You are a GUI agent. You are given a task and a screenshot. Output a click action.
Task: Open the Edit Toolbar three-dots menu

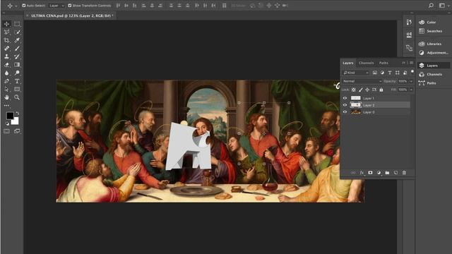6,105
